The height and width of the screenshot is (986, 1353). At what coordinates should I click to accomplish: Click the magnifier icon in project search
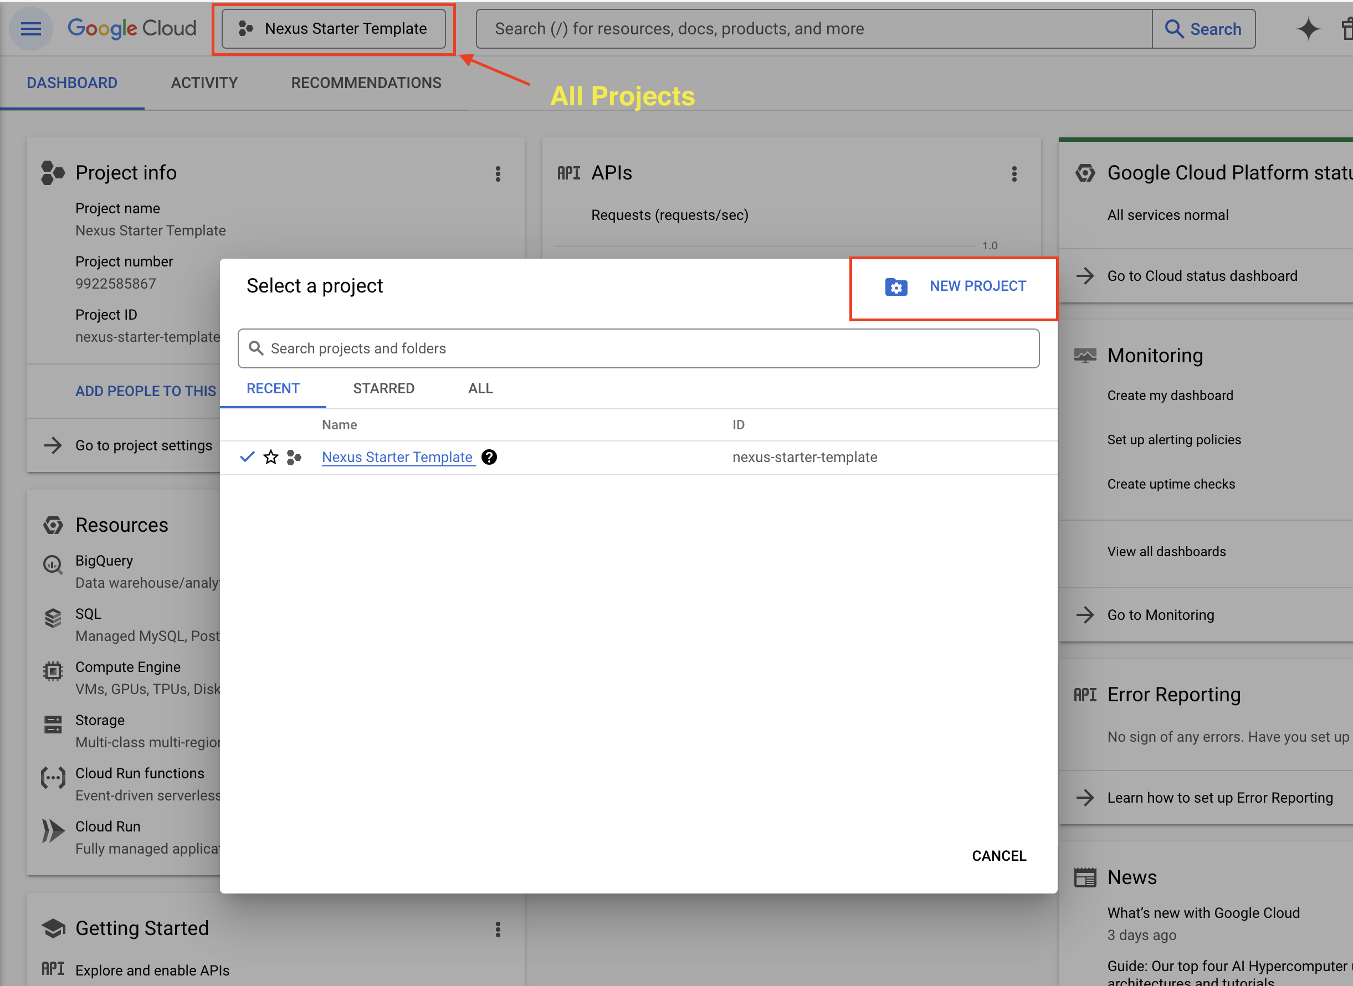tap(256, 348)
